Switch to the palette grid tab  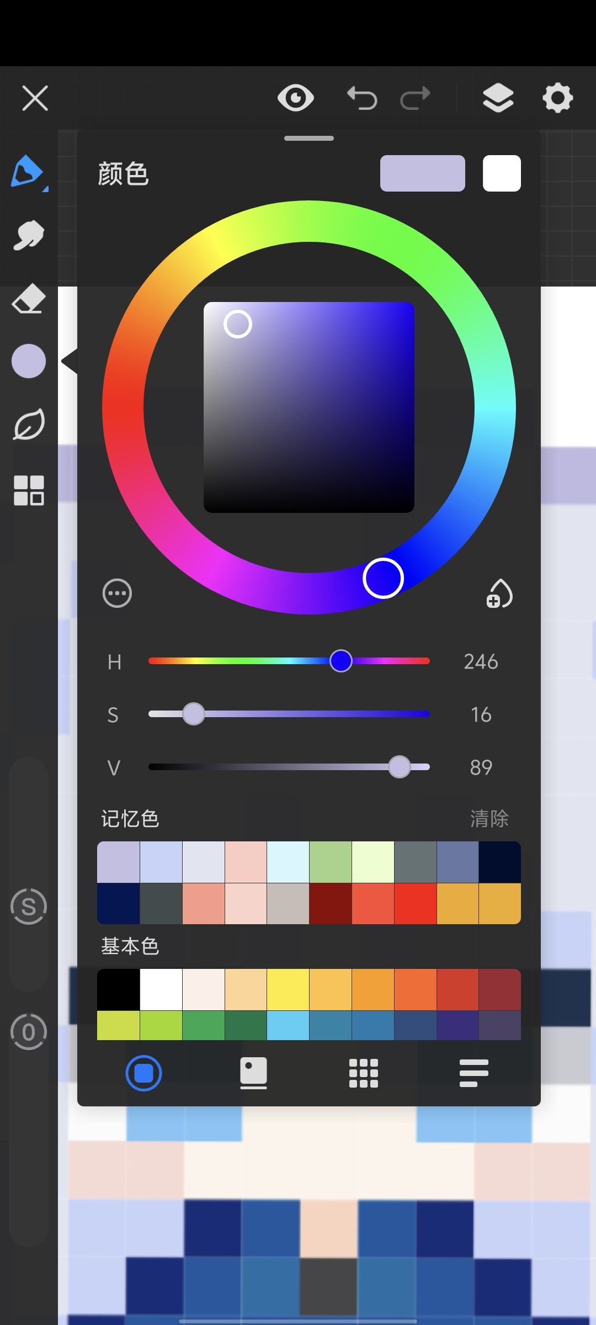[364, 1073]
